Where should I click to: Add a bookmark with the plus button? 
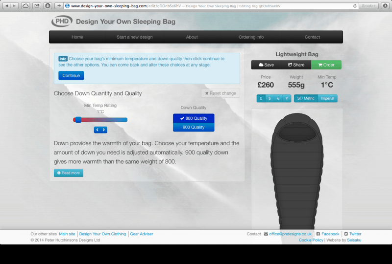point(59,6)
